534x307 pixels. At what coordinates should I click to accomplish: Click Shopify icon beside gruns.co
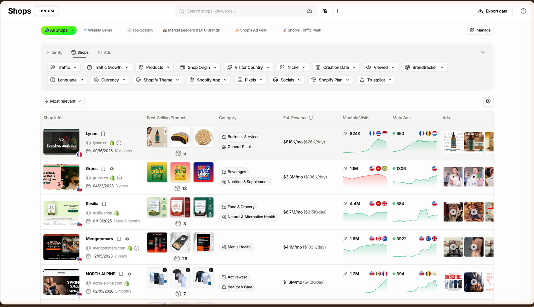tap(112, 178)
